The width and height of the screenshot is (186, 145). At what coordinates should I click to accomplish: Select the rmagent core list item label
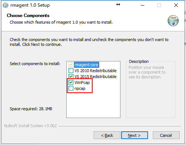coord(87,65)
